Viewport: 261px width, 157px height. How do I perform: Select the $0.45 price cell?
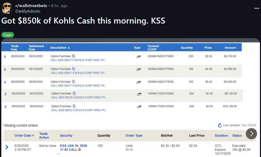coord(209,69)
